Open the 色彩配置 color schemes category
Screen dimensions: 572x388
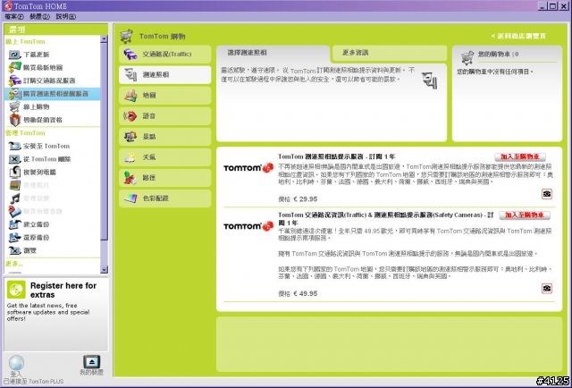pos(164,198)
